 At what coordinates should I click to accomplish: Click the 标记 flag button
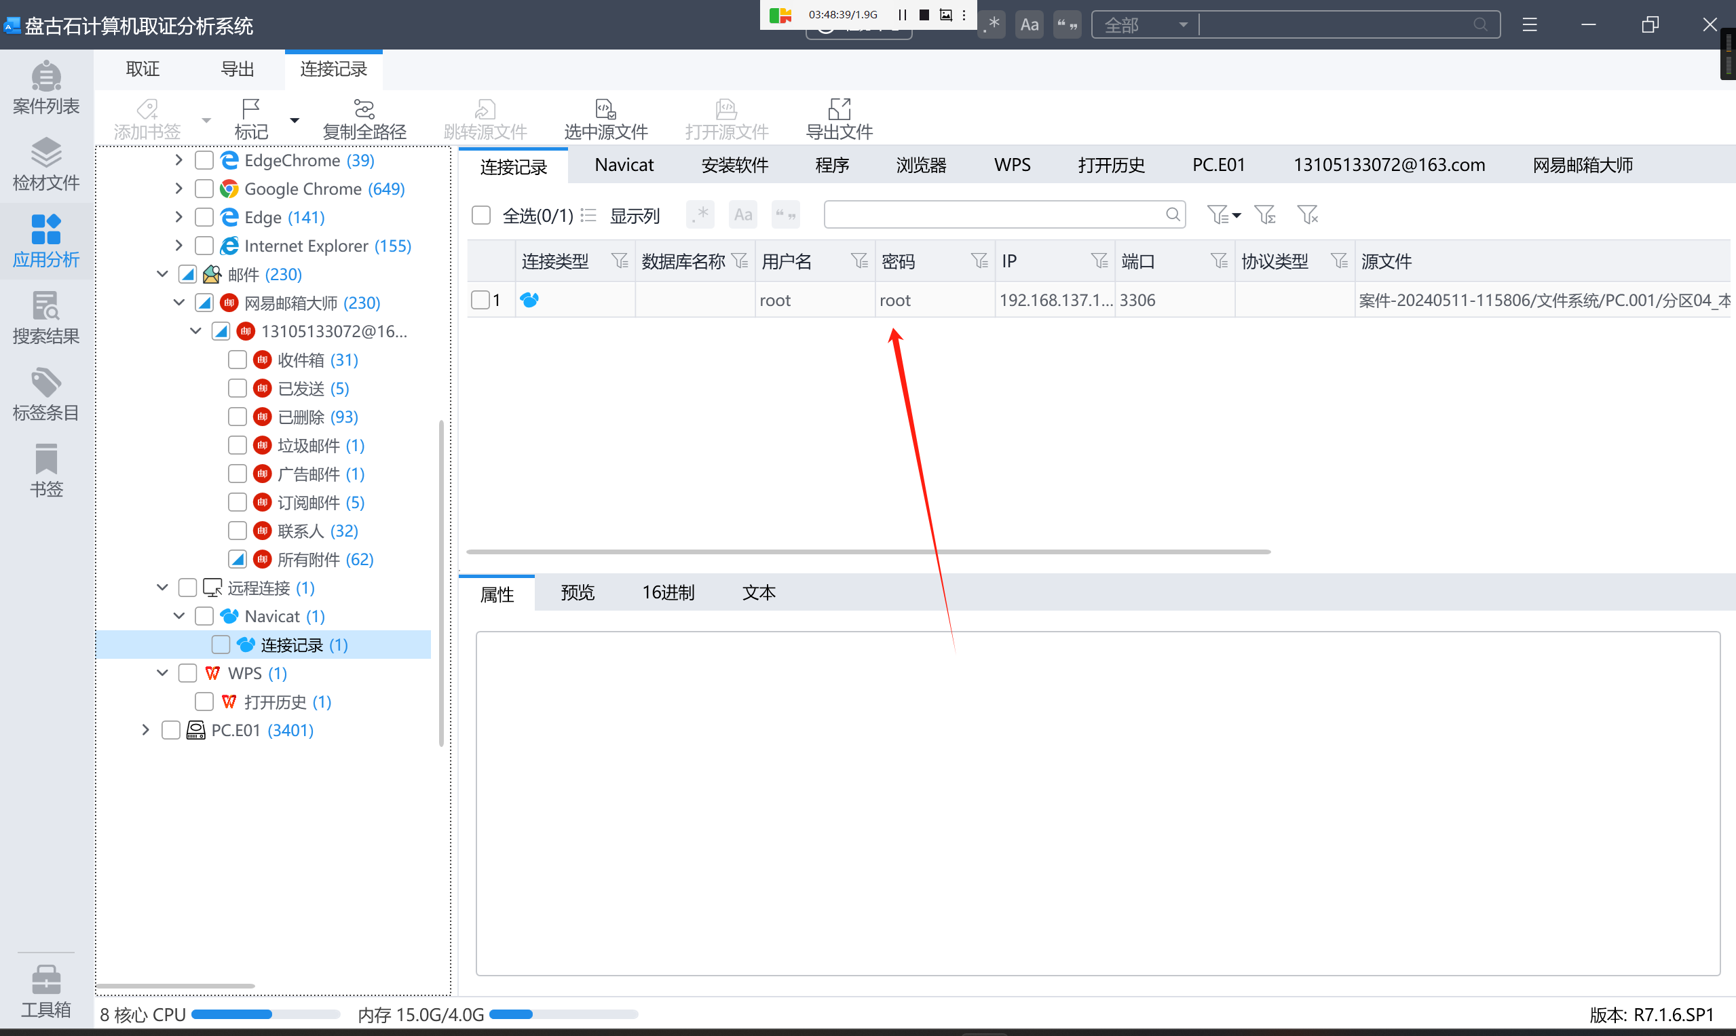[250, 119]
